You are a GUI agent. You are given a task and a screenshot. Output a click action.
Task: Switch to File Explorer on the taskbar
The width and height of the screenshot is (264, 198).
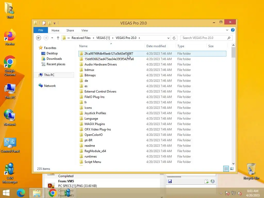[x=37, y=193]
